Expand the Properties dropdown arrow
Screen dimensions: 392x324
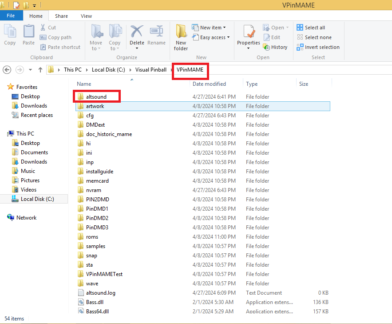[x=248, y=48]
